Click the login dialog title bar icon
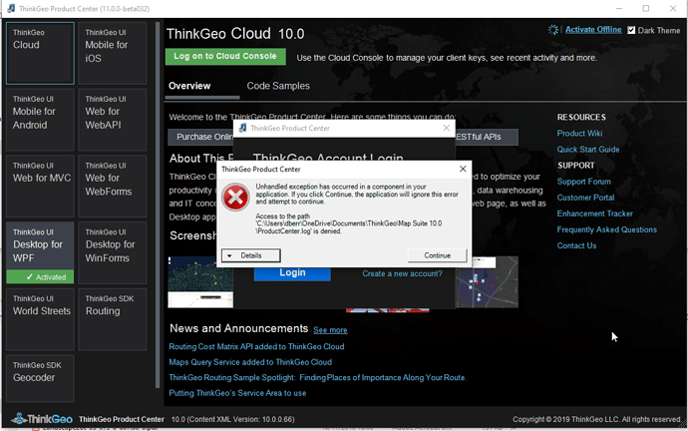The image size is (688, 431). pos(242,128)
